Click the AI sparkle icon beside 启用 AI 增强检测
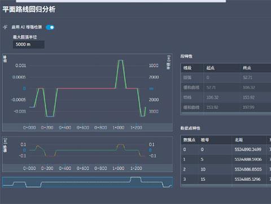 [5, 27]
